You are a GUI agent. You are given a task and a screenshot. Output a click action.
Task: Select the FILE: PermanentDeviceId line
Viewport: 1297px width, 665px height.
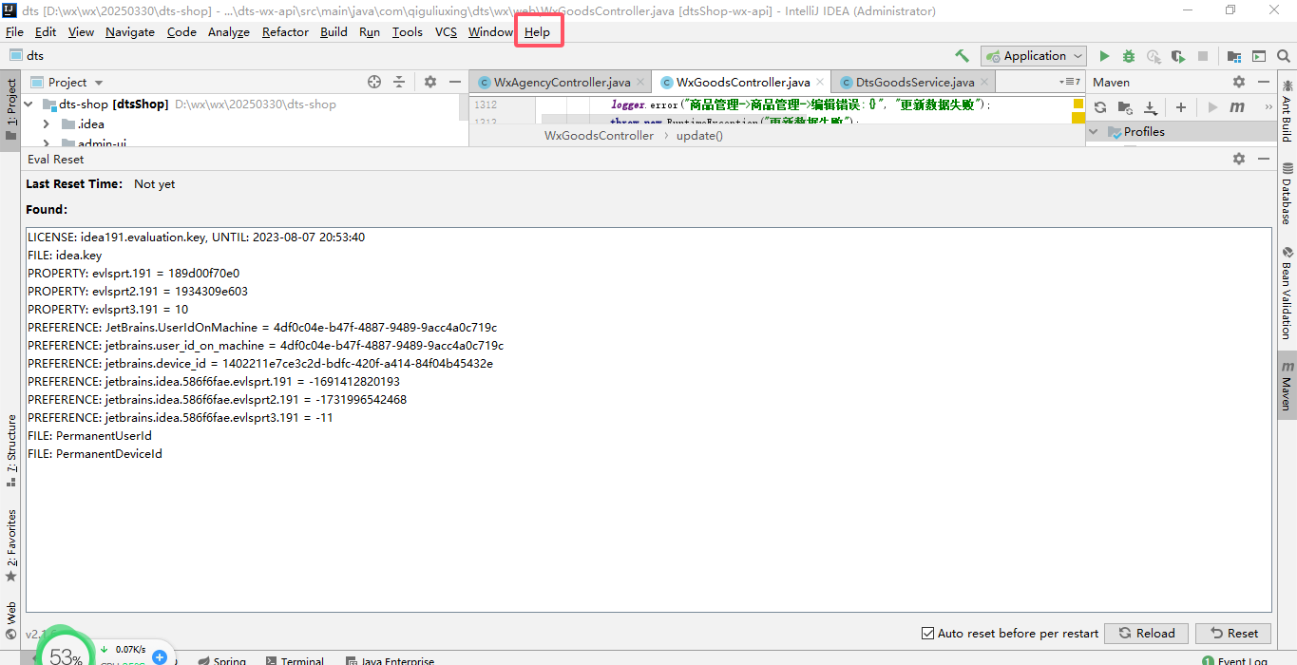(x=95, y=454)
